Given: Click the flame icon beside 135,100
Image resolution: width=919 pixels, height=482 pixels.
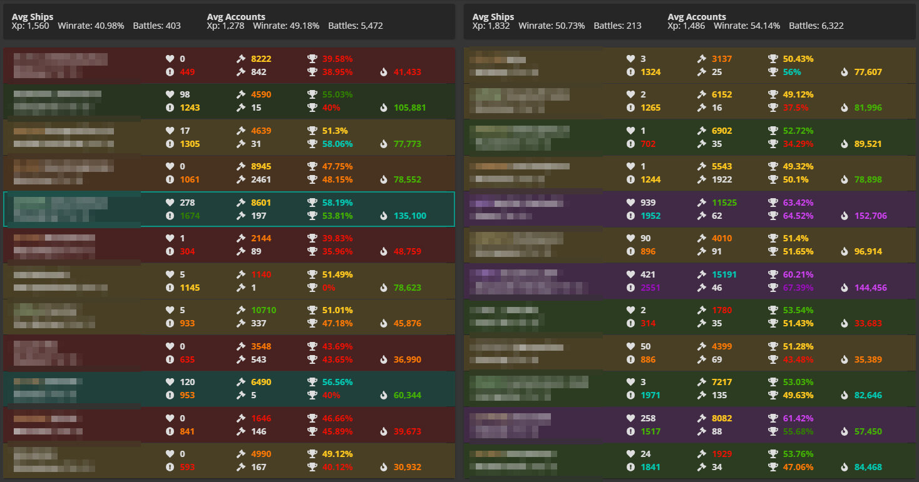Looking at the screenshot, I should (384, 216).
